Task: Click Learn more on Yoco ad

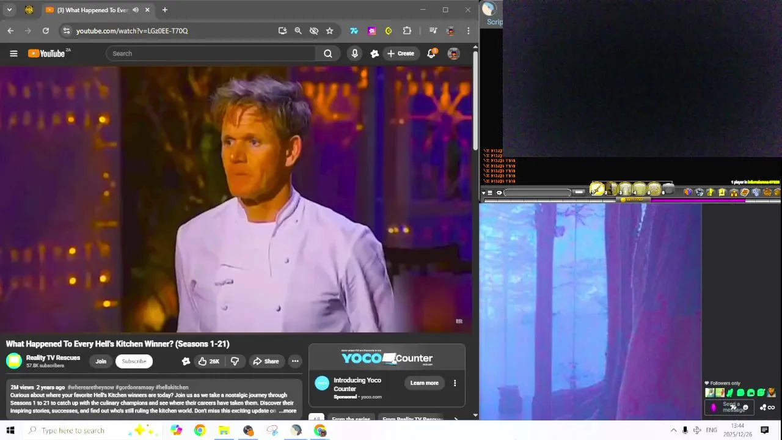Action: point(425,383)
